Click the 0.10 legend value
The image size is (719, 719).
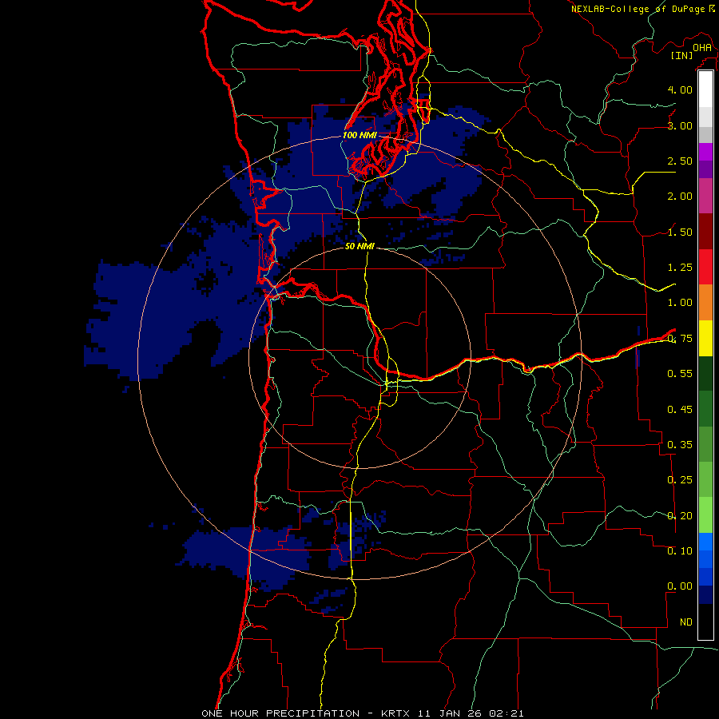click(x=680, y=551)
